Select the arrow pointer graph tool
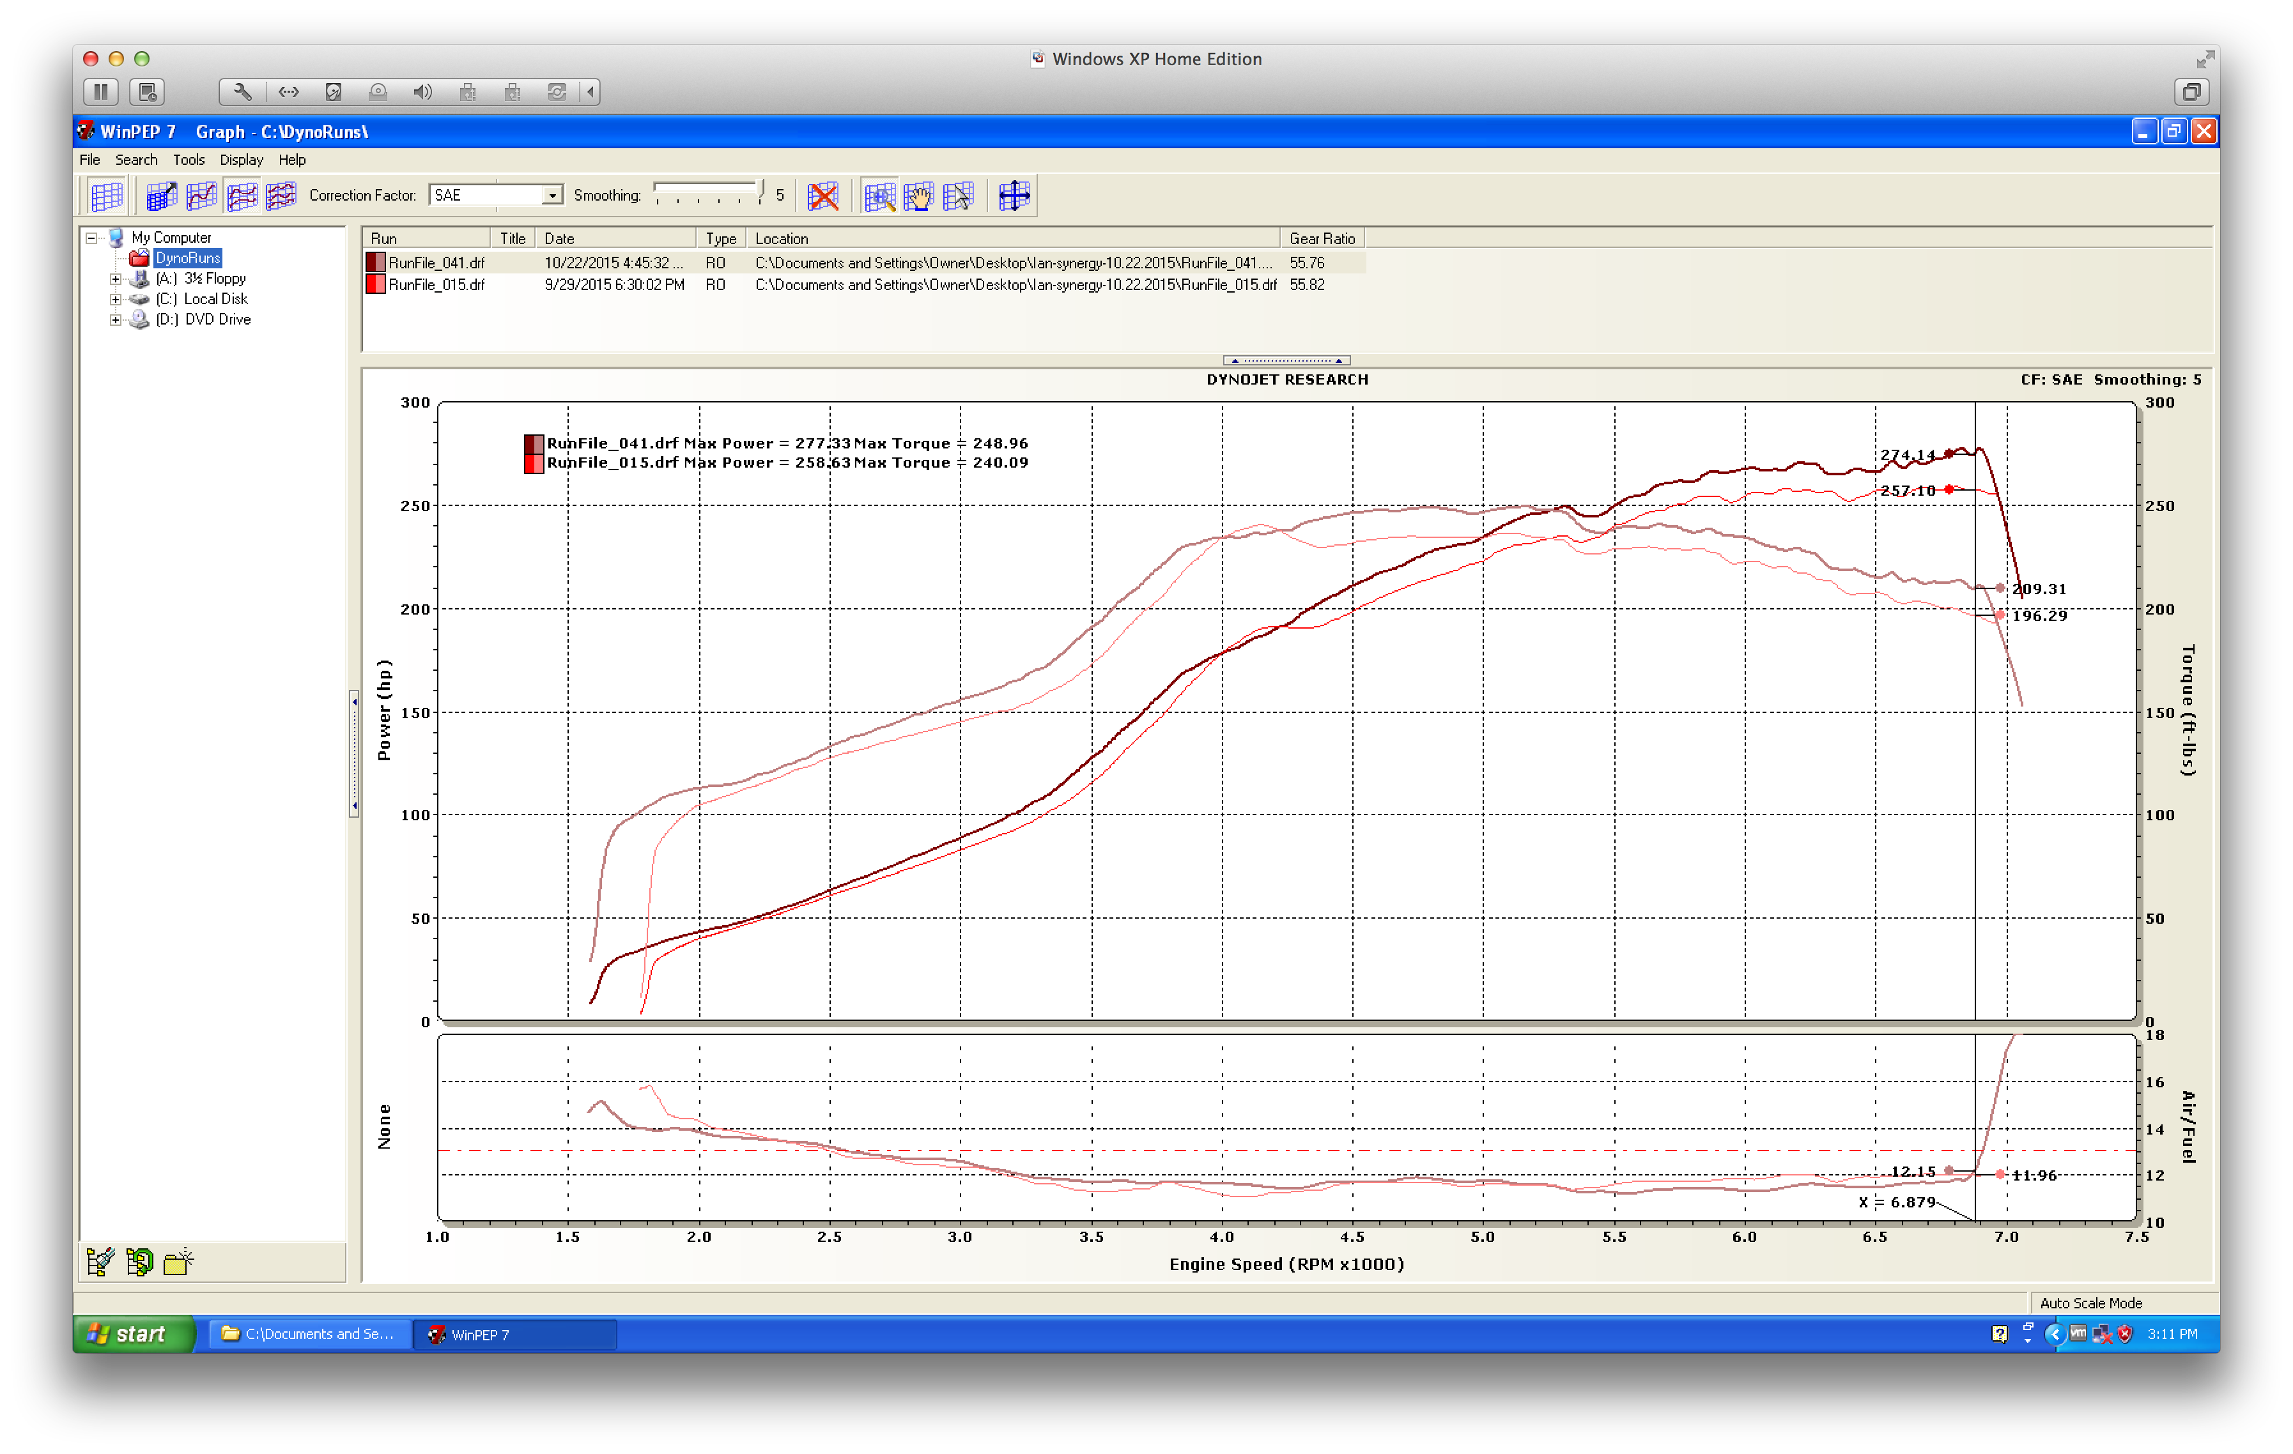 coord(958,196)
